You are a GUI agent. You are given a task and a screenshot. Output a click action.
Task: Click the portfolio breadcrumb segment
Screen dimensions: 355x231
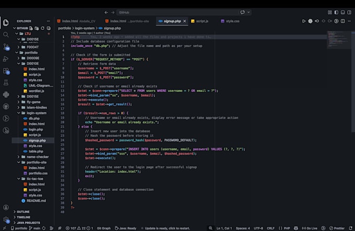(65, 28)
